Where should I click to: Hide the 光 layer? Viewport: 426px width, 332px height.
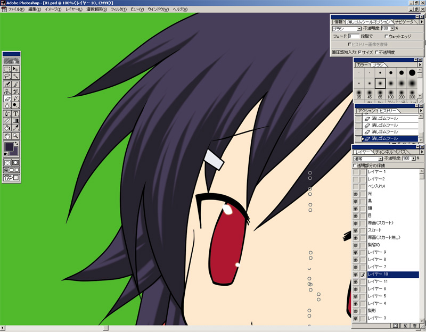355,194
